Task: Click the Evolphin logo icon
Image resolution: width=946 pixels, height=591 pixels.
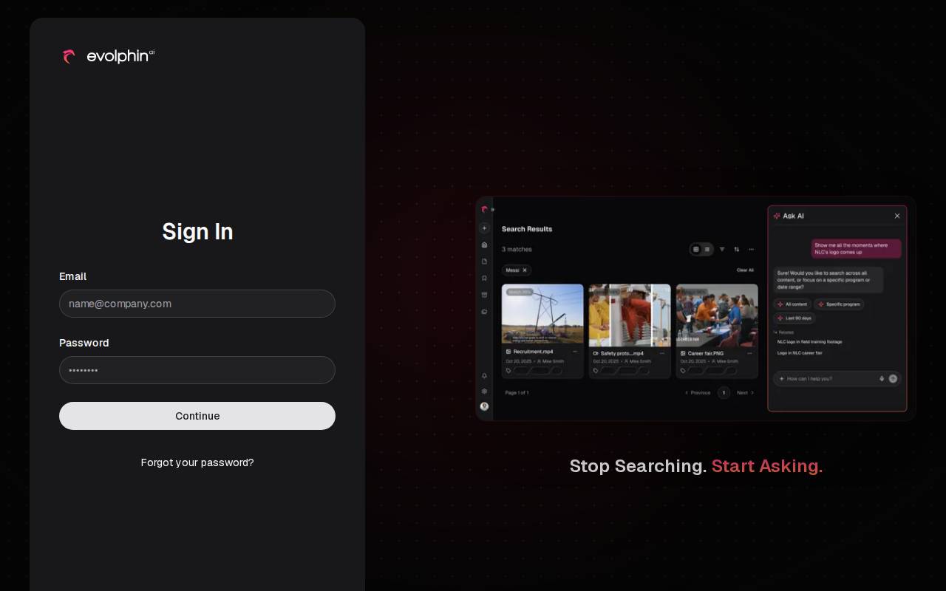Action: point(69,56)
